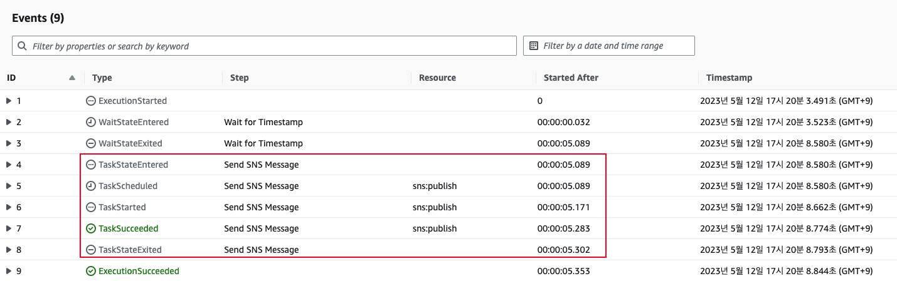
Task: Click started-after value 00:00:05.171
Action: (563, 207)
